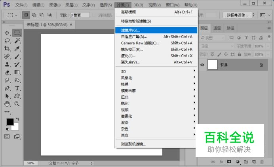Toggle lock position in Layers panel
Viewport: 274px width, 167px height.
tap(226, 54)
